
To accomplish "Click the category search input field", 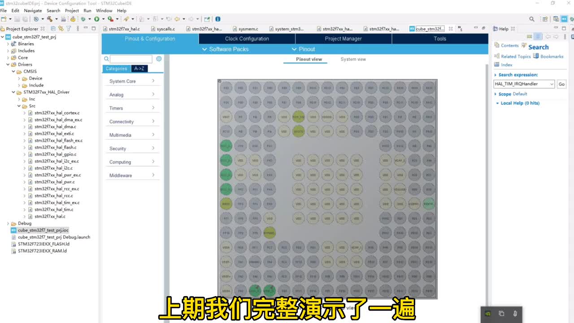I will 131,59.
